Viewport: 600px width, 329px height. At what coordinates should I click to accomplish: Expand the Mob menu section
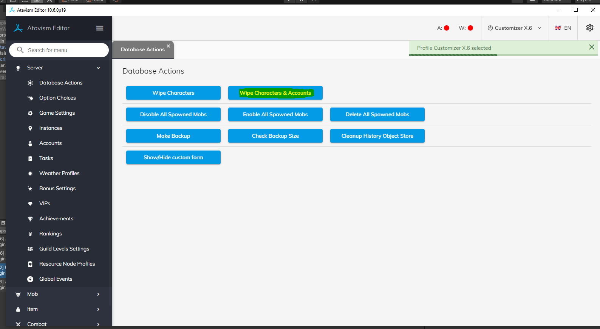[x=98, y=294]
